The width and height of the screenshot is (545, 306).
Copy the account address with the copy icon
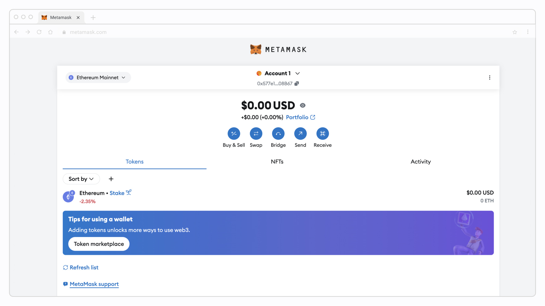[297, 84]
